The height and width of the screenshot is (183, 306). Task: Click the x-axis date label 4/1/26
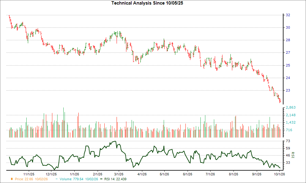pos(142,174)
